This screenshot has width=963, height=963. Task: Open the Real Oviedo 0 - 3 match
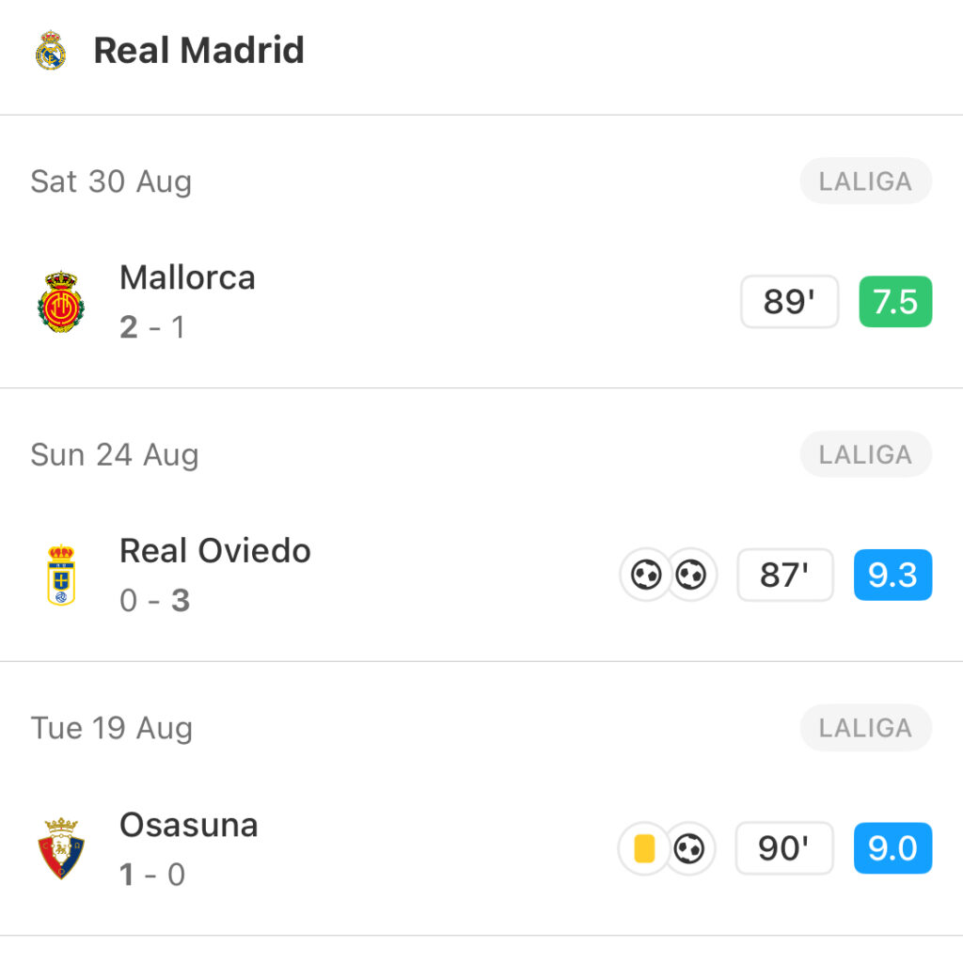coord(481,575)
